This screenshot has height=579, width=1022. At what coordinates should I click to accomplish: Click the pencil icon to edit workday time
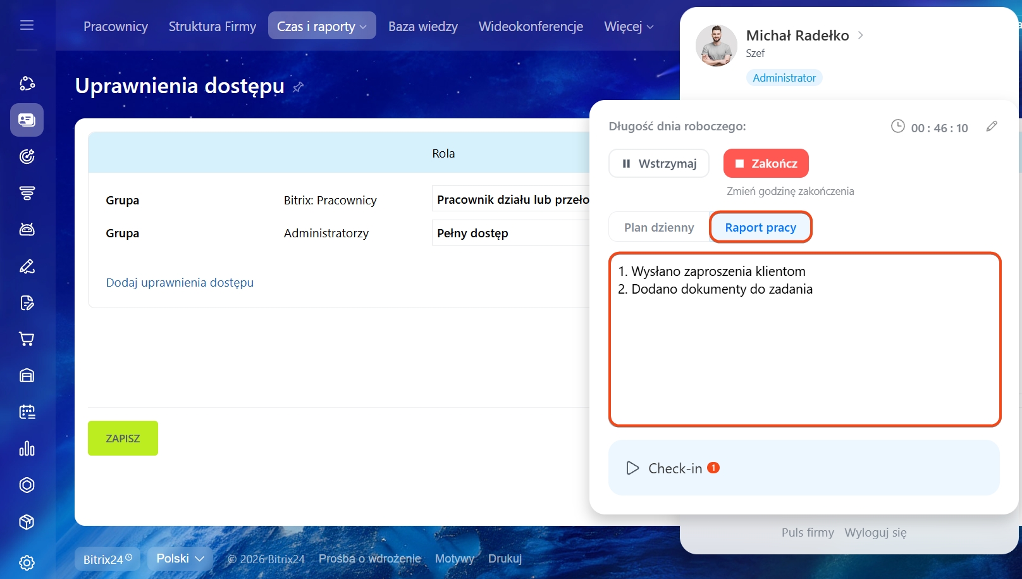(x=992, y=127)
